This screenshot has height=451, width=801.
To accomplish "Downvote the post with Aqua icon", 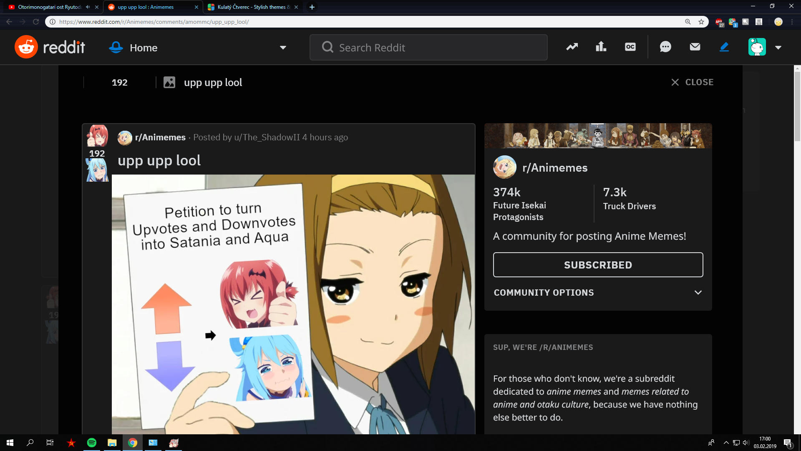I will (97, 170).
